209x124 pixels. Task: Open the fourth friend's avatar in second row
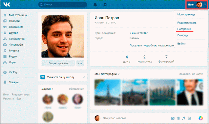[x=48, y=117]
